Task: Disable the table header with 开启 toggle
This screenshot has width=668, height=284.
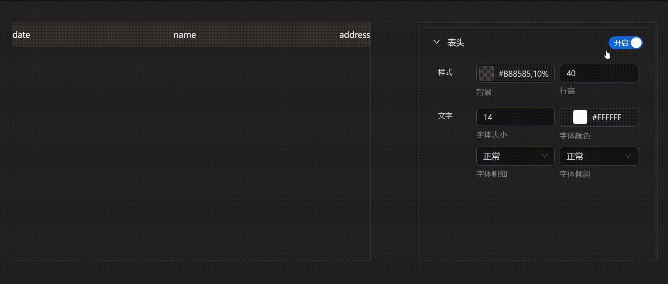Action: [625, 43]
